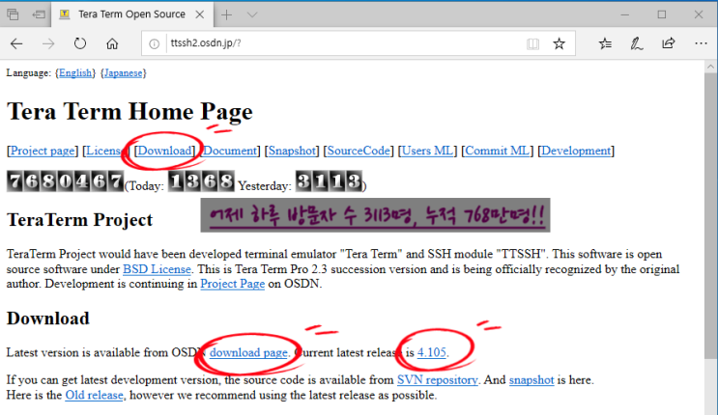
Task: Open the Document nav link
Action: click(230, 151)
